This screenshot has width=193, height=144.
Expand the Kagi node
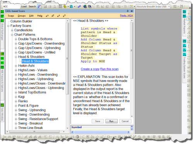(x=16, y=97)
